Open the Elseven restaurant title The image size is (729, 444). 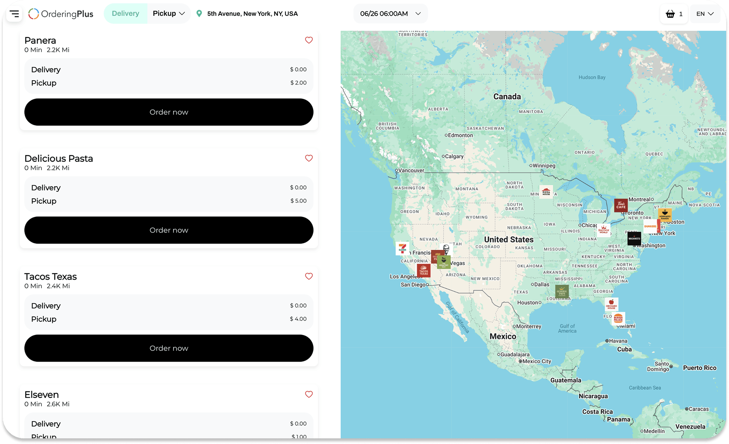pyautogui.click(x=41, y=395)
